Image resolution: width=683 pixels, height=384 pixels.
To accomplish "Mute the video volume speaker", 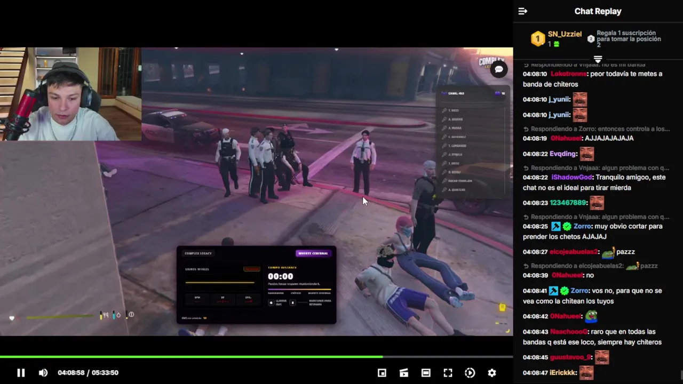I will (43, 373).
